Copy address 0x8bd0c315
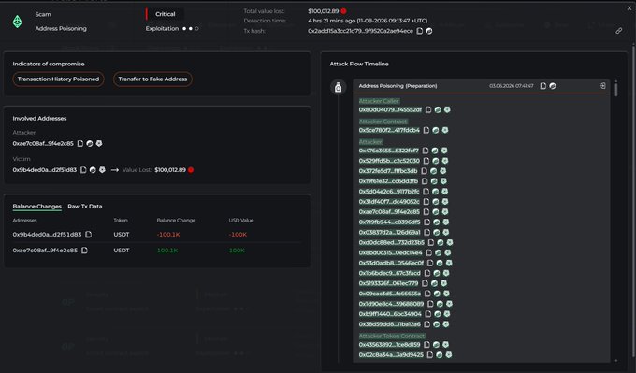636x373 pixels. point(428,252)
